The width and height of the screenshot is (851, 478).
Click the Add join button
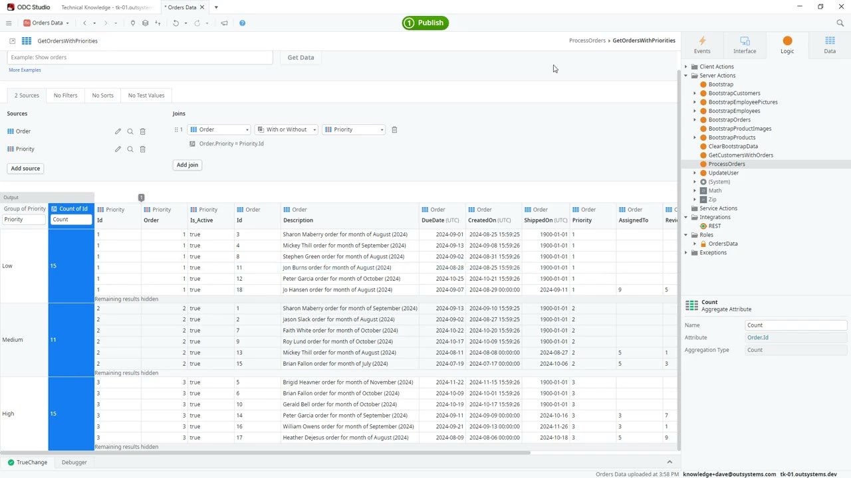point(187,165)
